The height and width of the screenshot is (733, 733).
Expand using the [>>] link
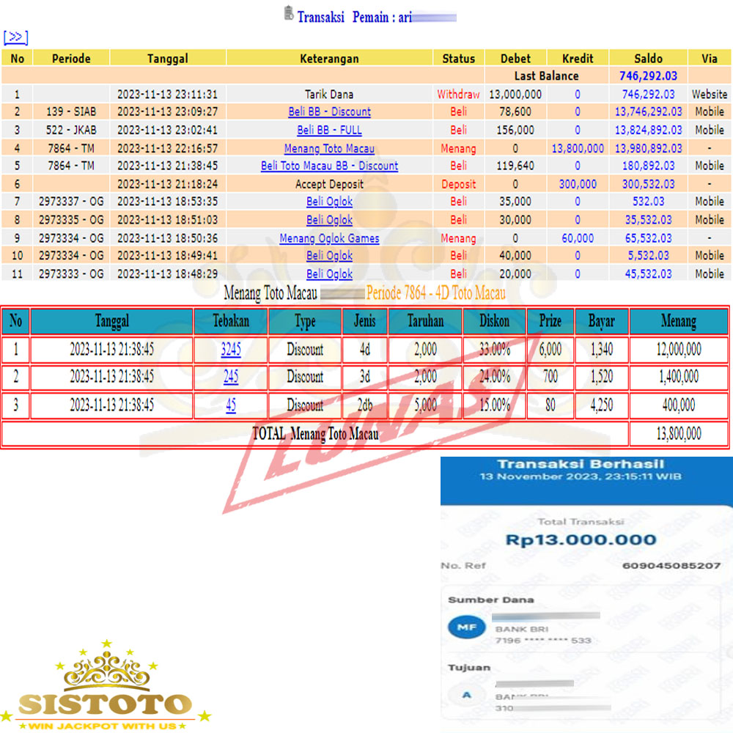(x=15, y=37)
